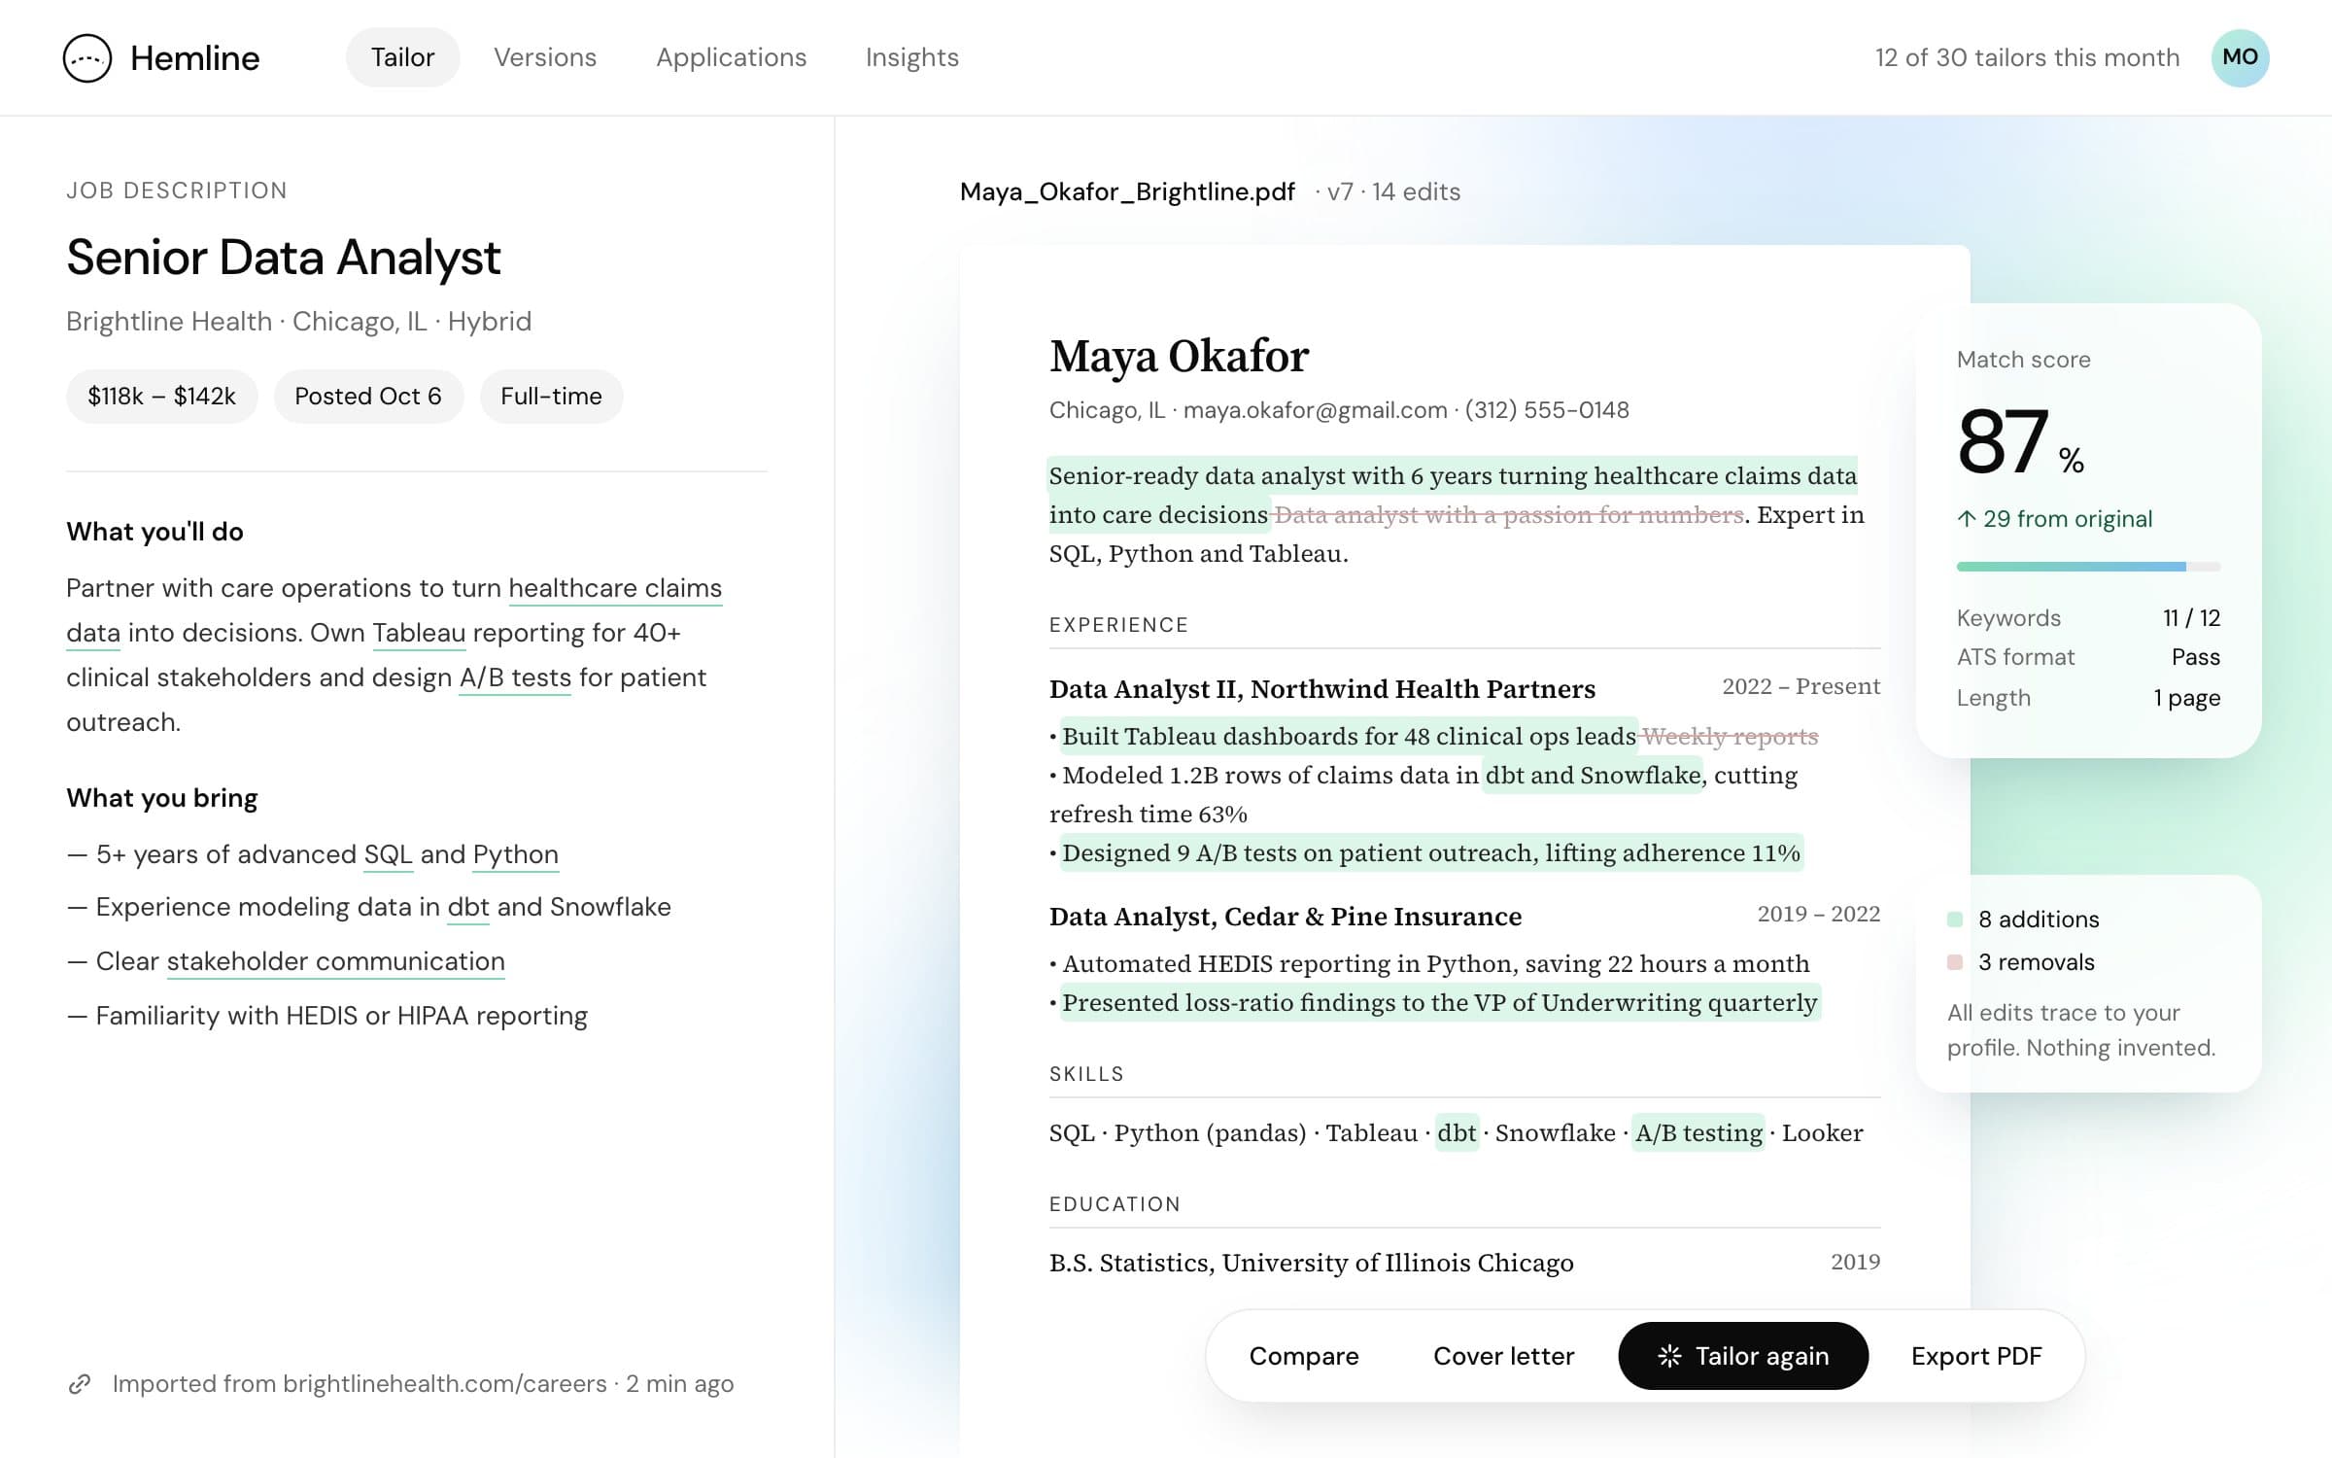Click the struck-through 'Data analyst with a passion' text
The image size is (2332, 1458).
coord(1508,515)
